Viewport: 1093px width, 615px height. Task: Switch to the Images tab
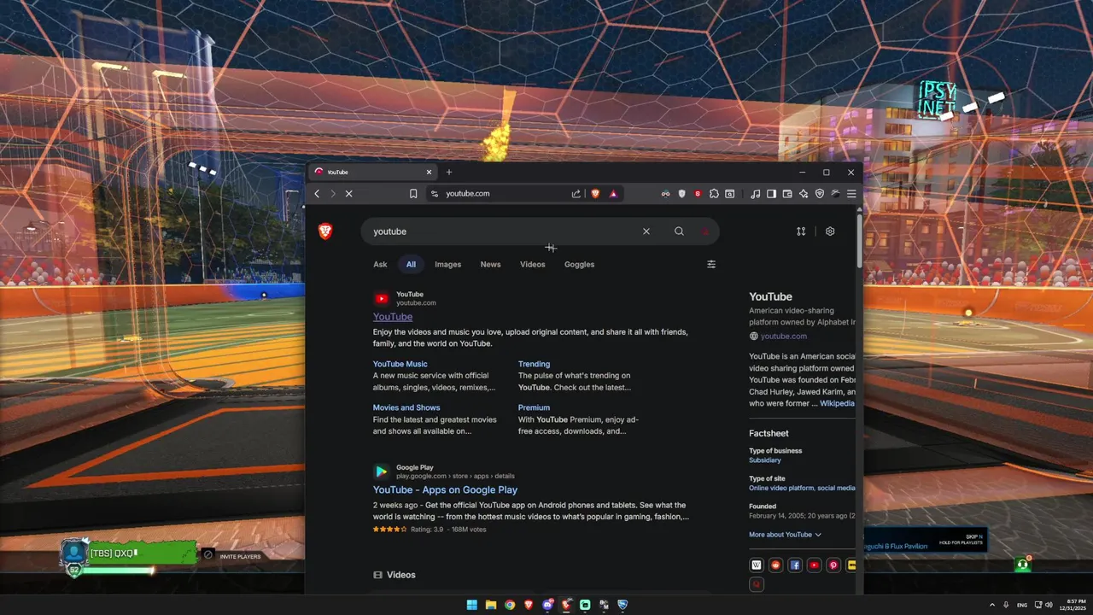tap(447, 265)
